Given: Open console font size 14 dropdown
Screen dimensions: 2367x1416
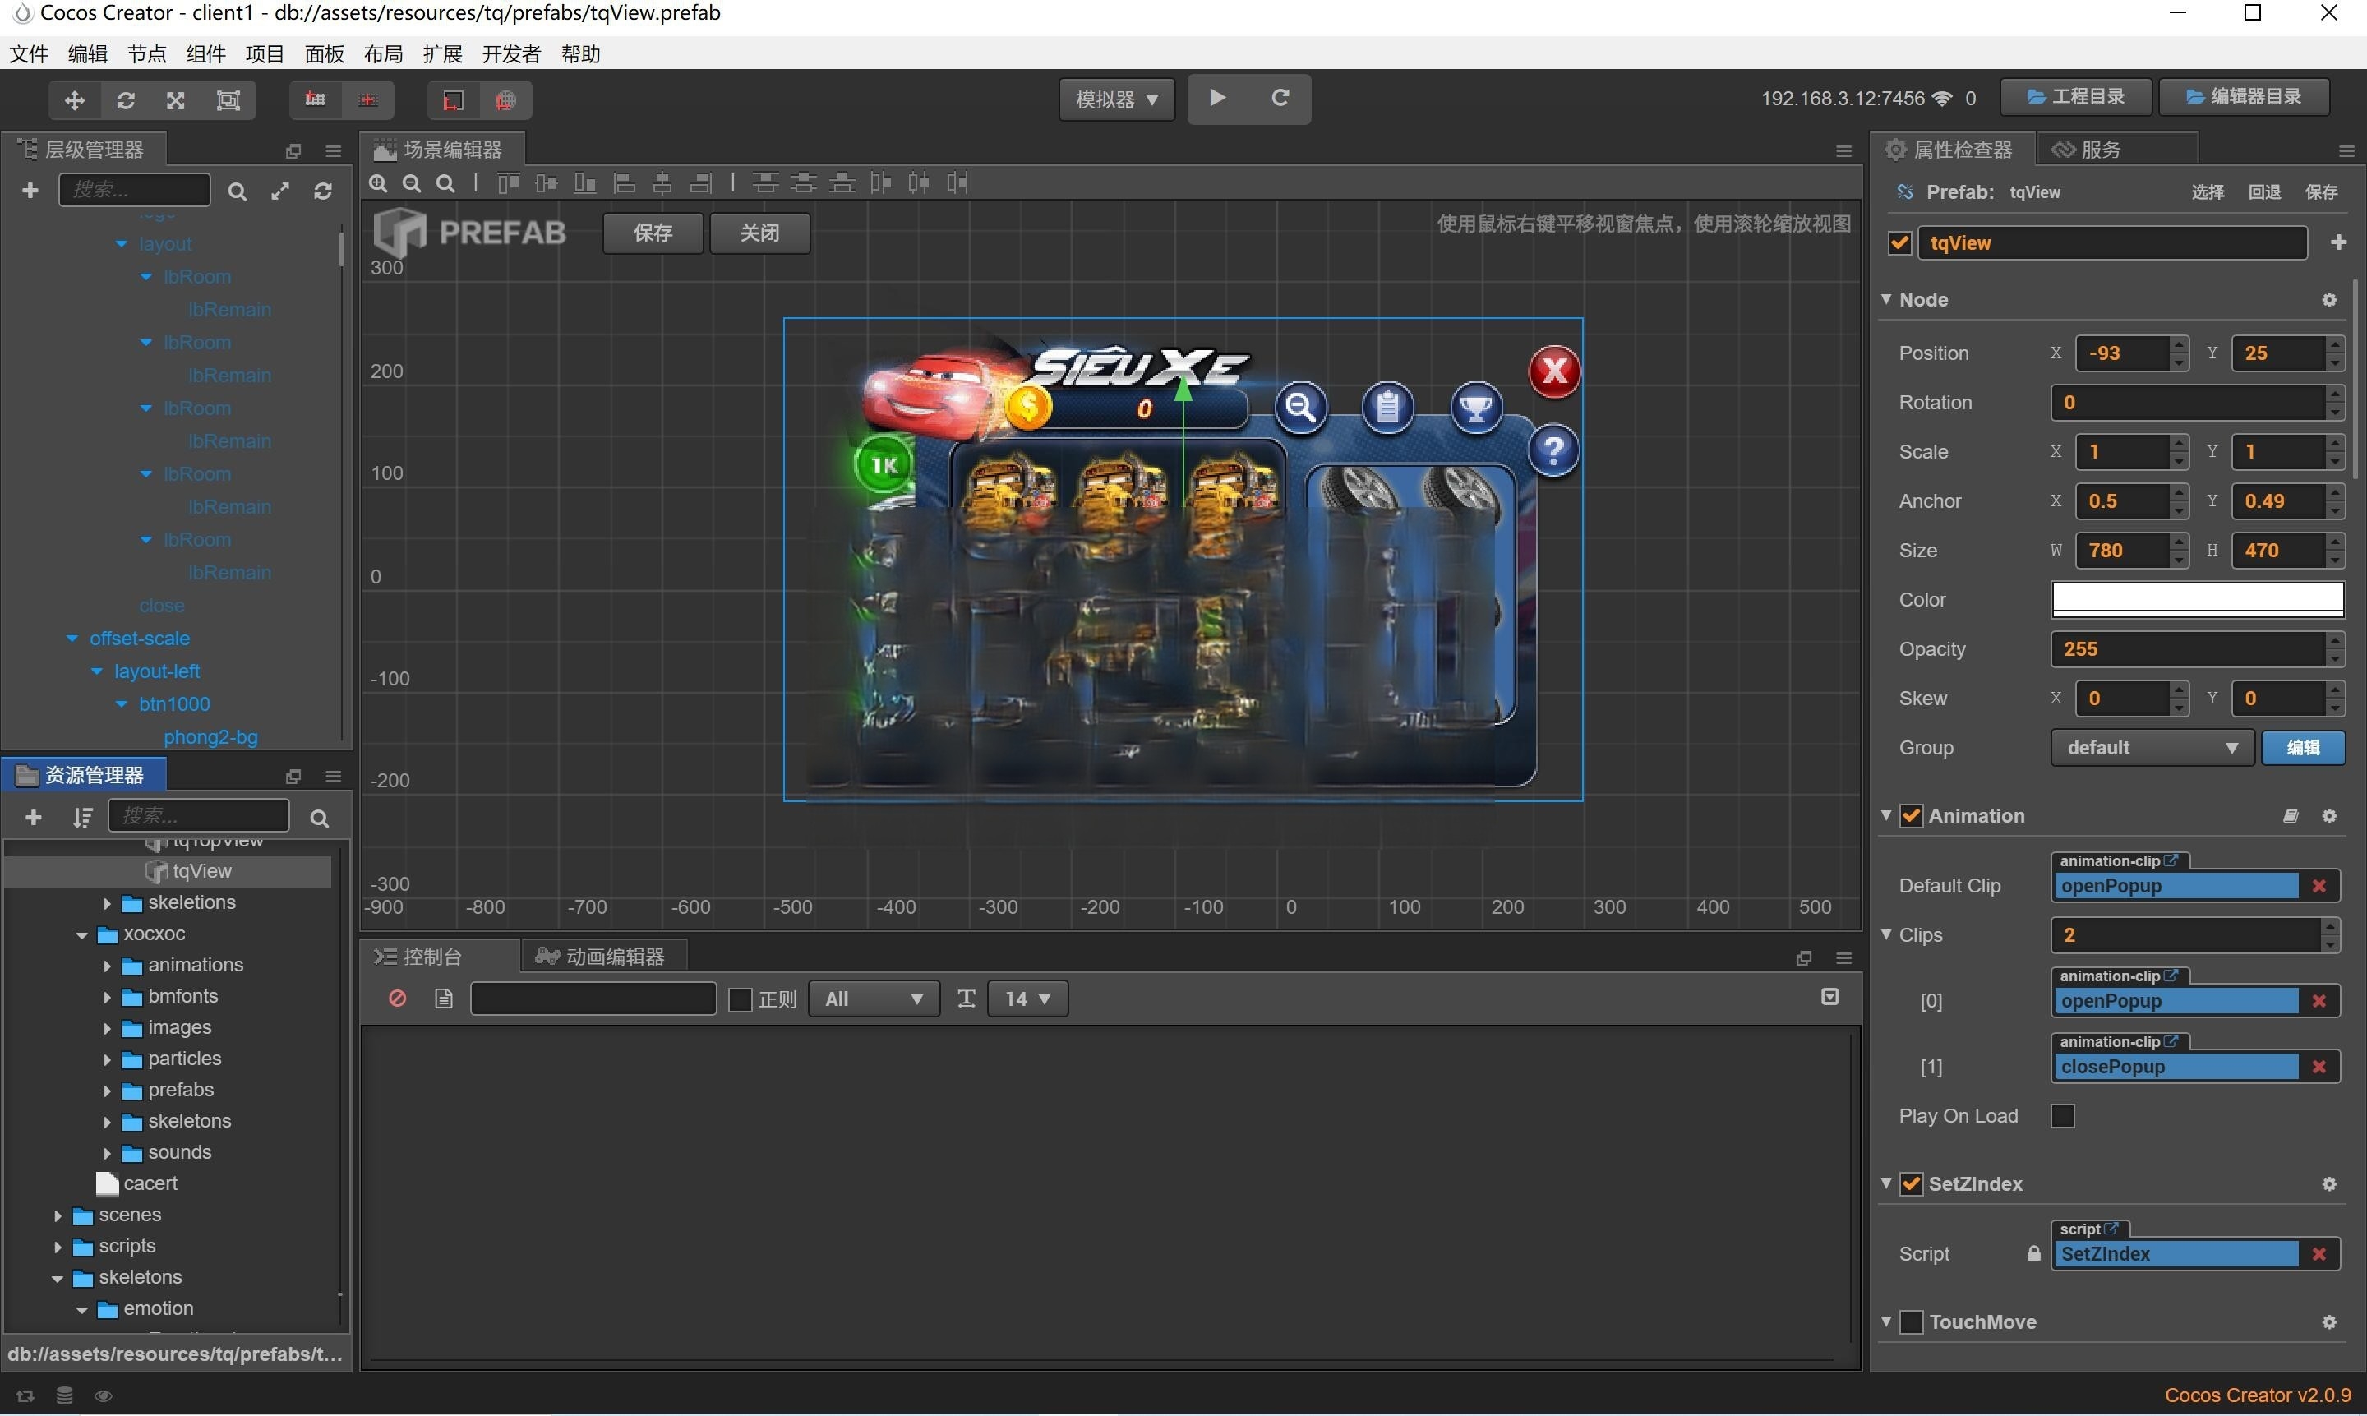Looking at the screenshot, I should pos(1027,999).
